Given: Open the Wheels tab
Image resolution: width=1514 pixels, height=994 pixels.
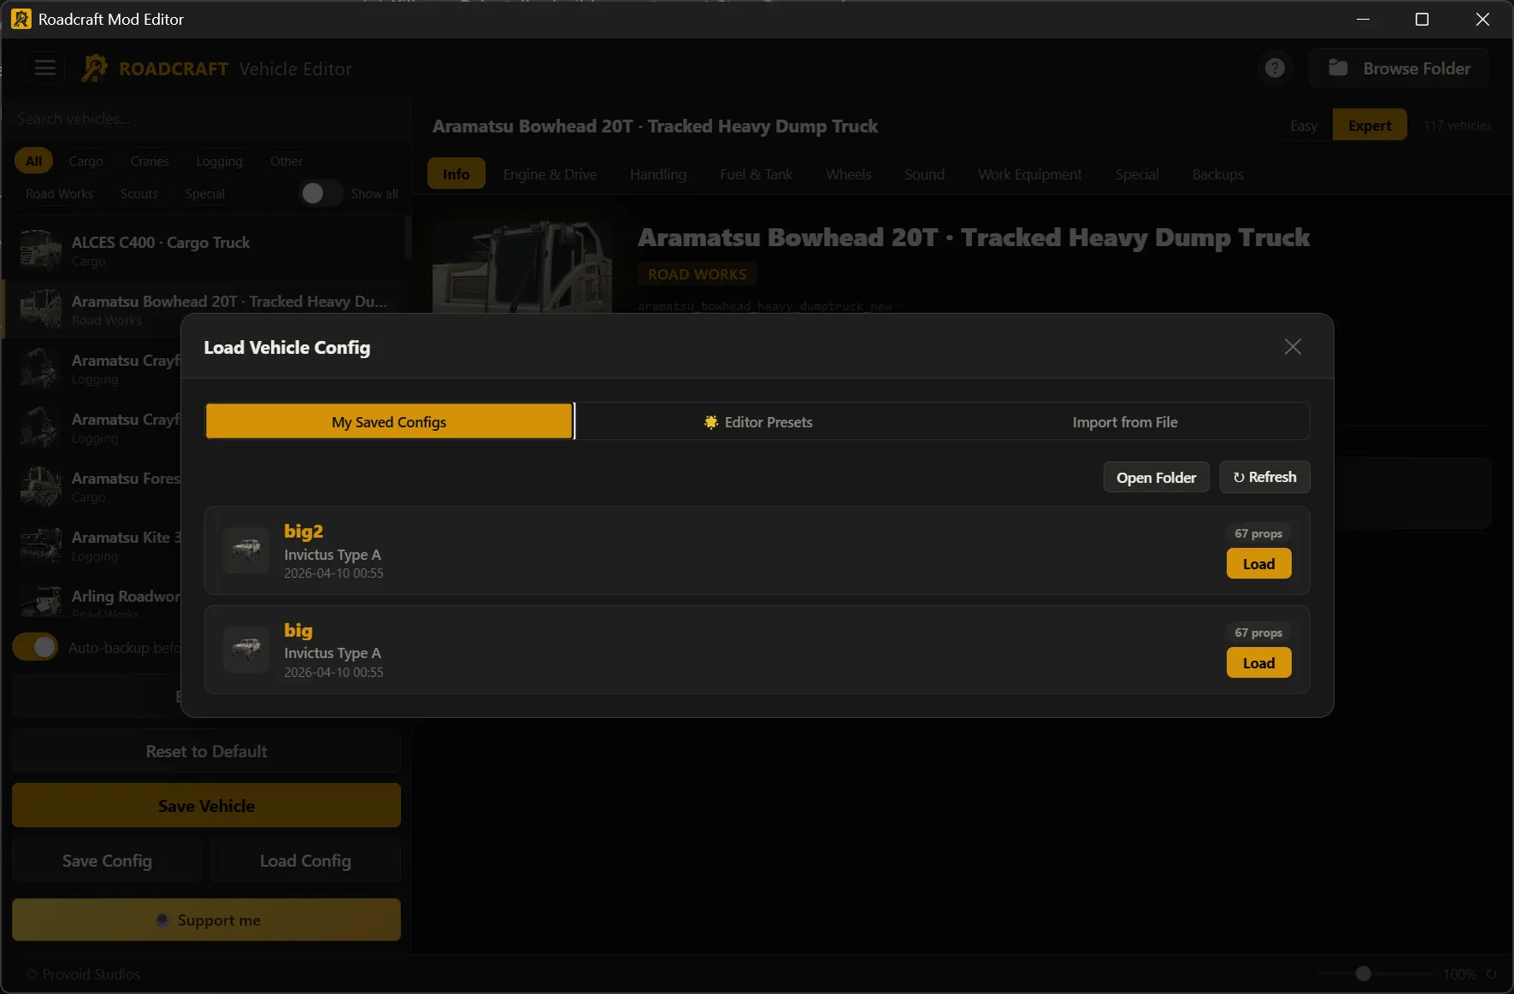Looking at the screenshot, I should pyautogui.click(x=848, y=174).
